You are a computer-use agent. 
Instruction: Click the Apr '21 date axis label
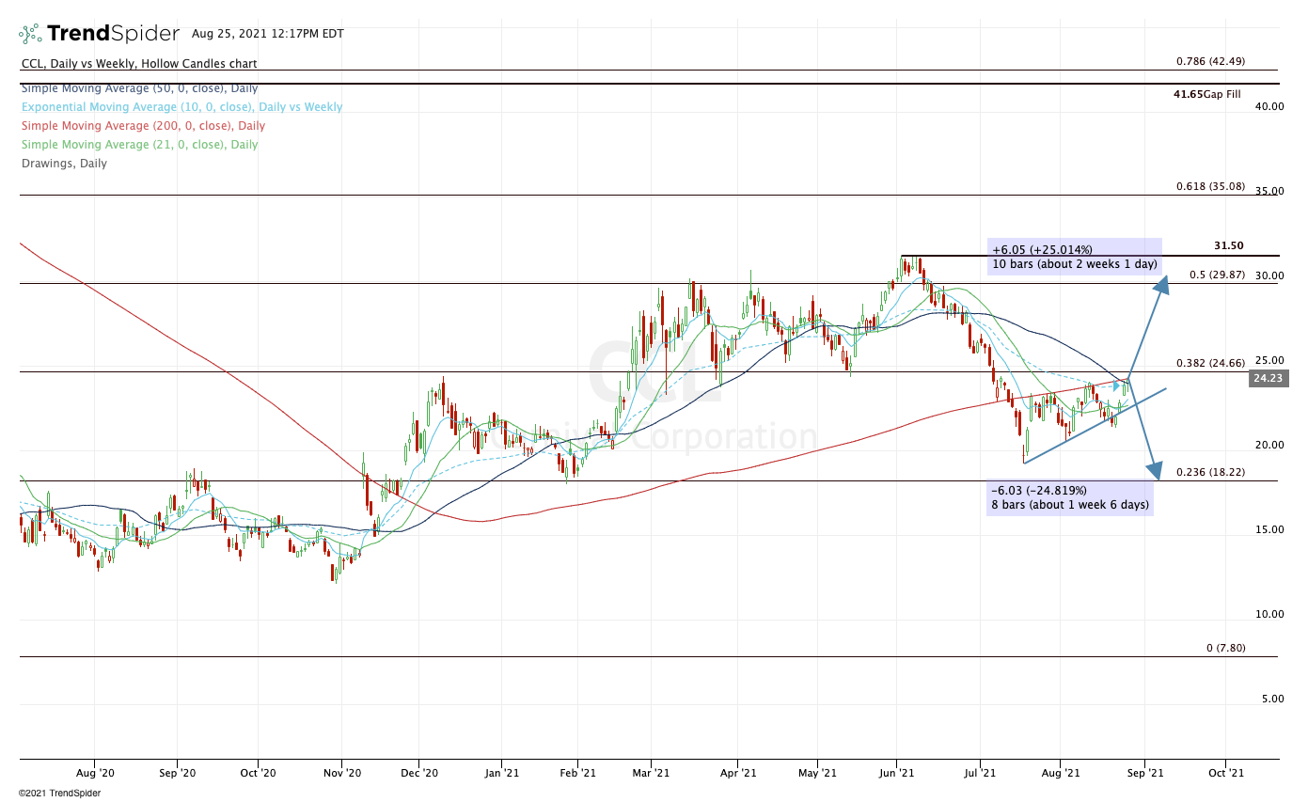pyautogui.click(x=738, y=773)
